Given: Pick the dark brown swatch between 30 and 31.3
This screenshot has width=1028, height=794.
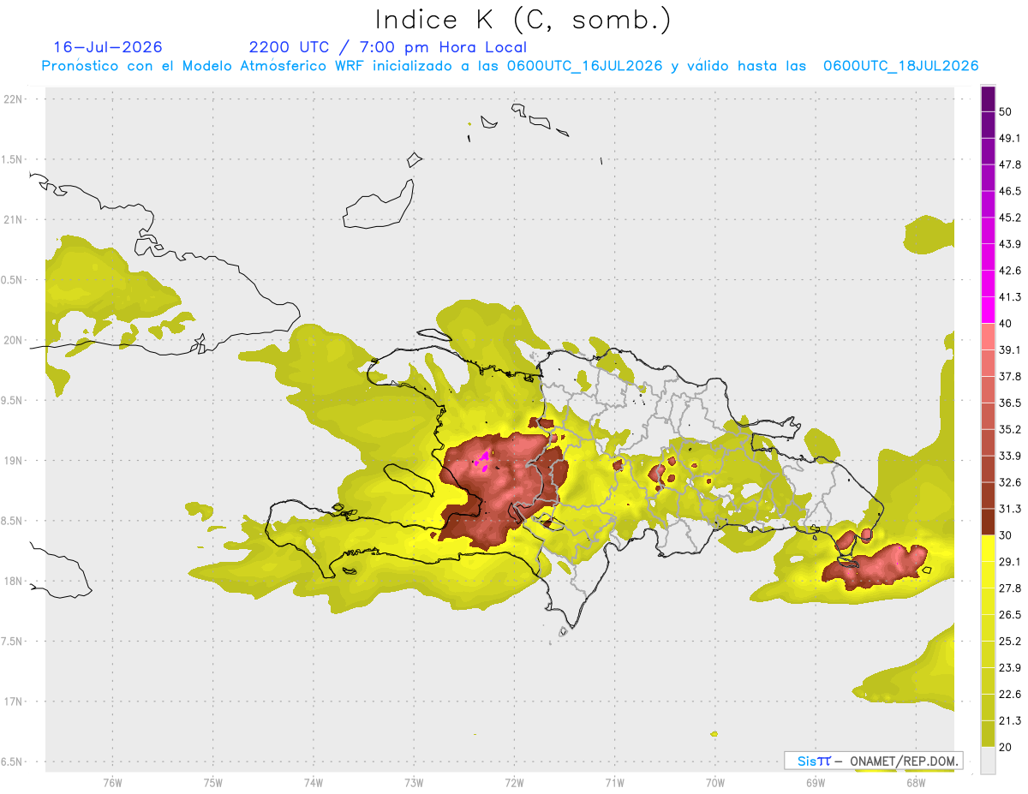Looking at the screenshot, I should click(x=989, y=522).
